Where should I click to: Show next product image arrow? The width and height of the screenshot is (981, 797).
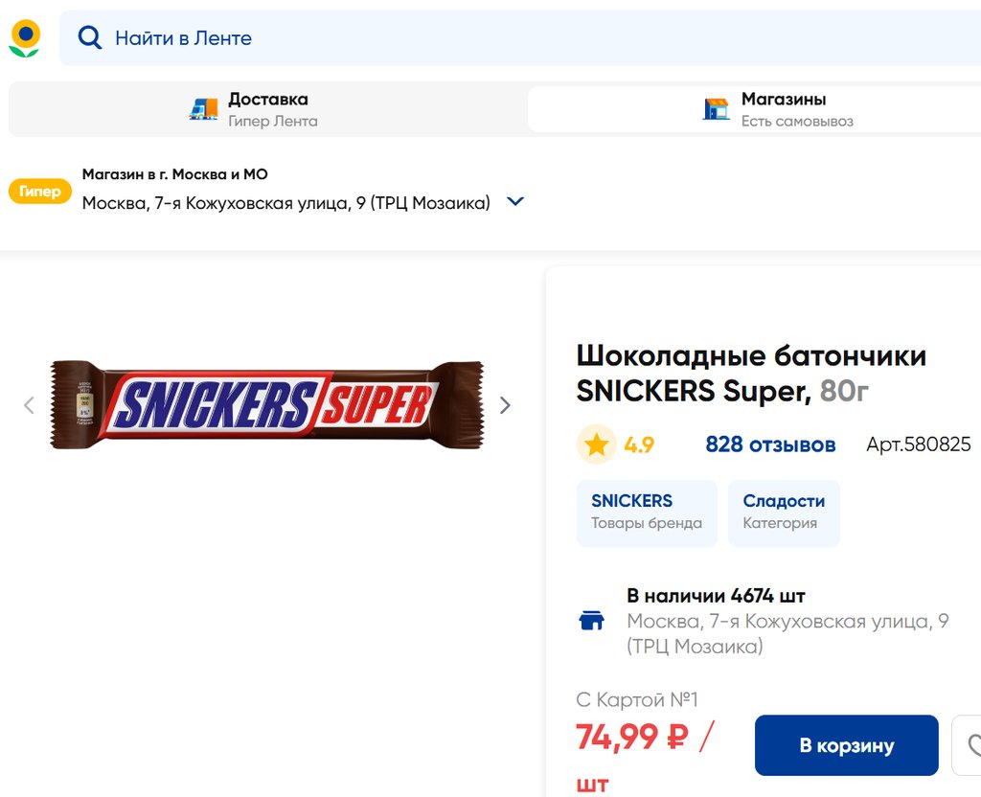[x=505, y=405]
